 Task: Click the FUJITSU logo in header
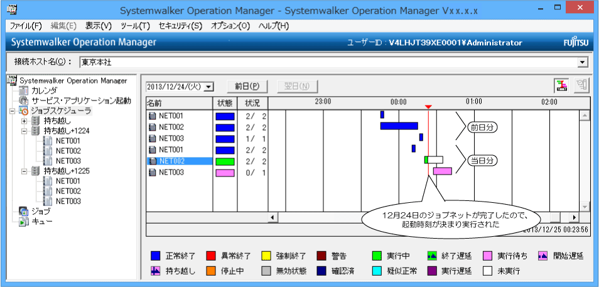point(576,43)
